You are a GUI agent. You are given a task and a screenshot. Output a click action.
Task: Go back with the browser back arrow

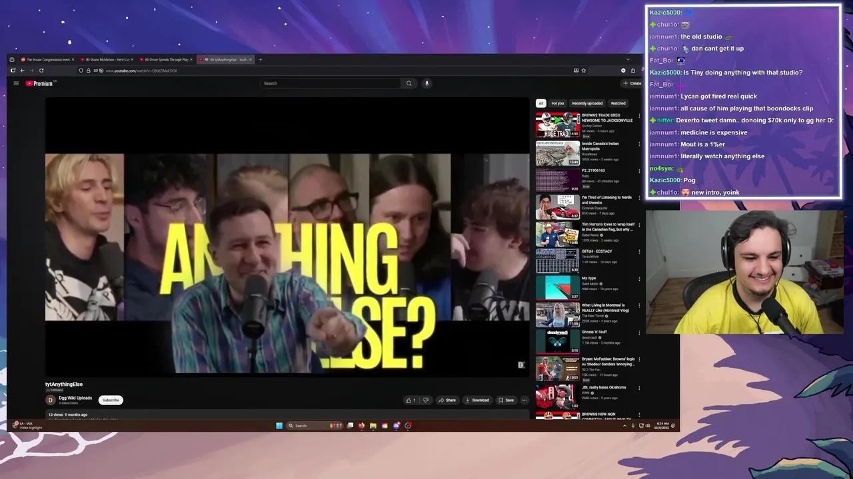[22, 71]
